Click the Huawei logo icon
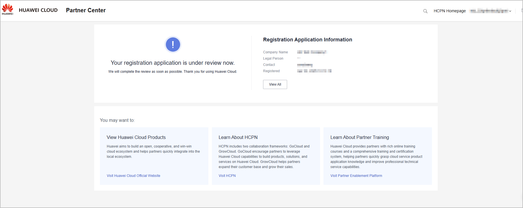The height and width of the screenshot is (208, 523). pos(7,9)
